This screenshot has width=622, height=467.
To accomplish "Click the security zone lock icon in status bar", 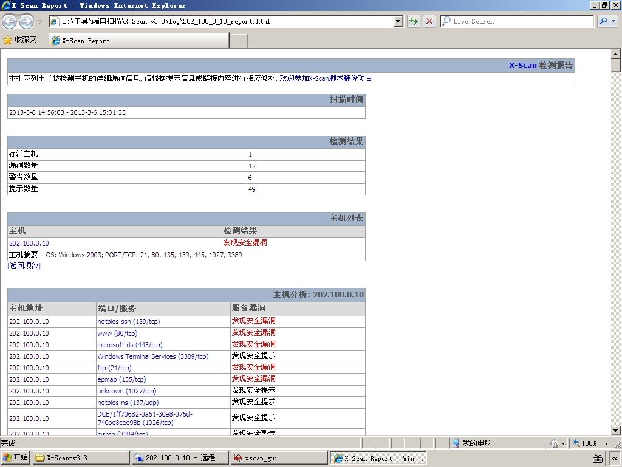I will tap(554, 443).
